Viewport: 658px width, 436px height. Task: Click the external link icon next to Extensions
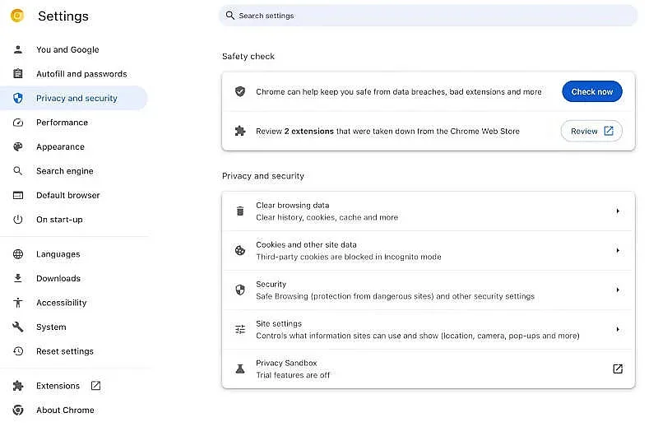click(95, 386)
